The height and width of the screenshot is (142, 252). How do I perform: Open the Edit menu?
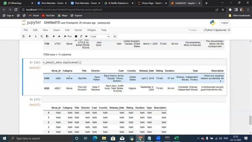35,30
